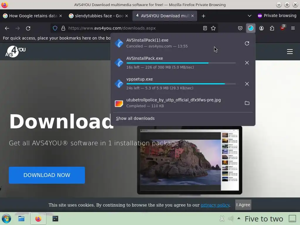The width and height of the screenshot is (300, 225).
Task: Click the software screenshot monitor image
Action: pos(190,160)
